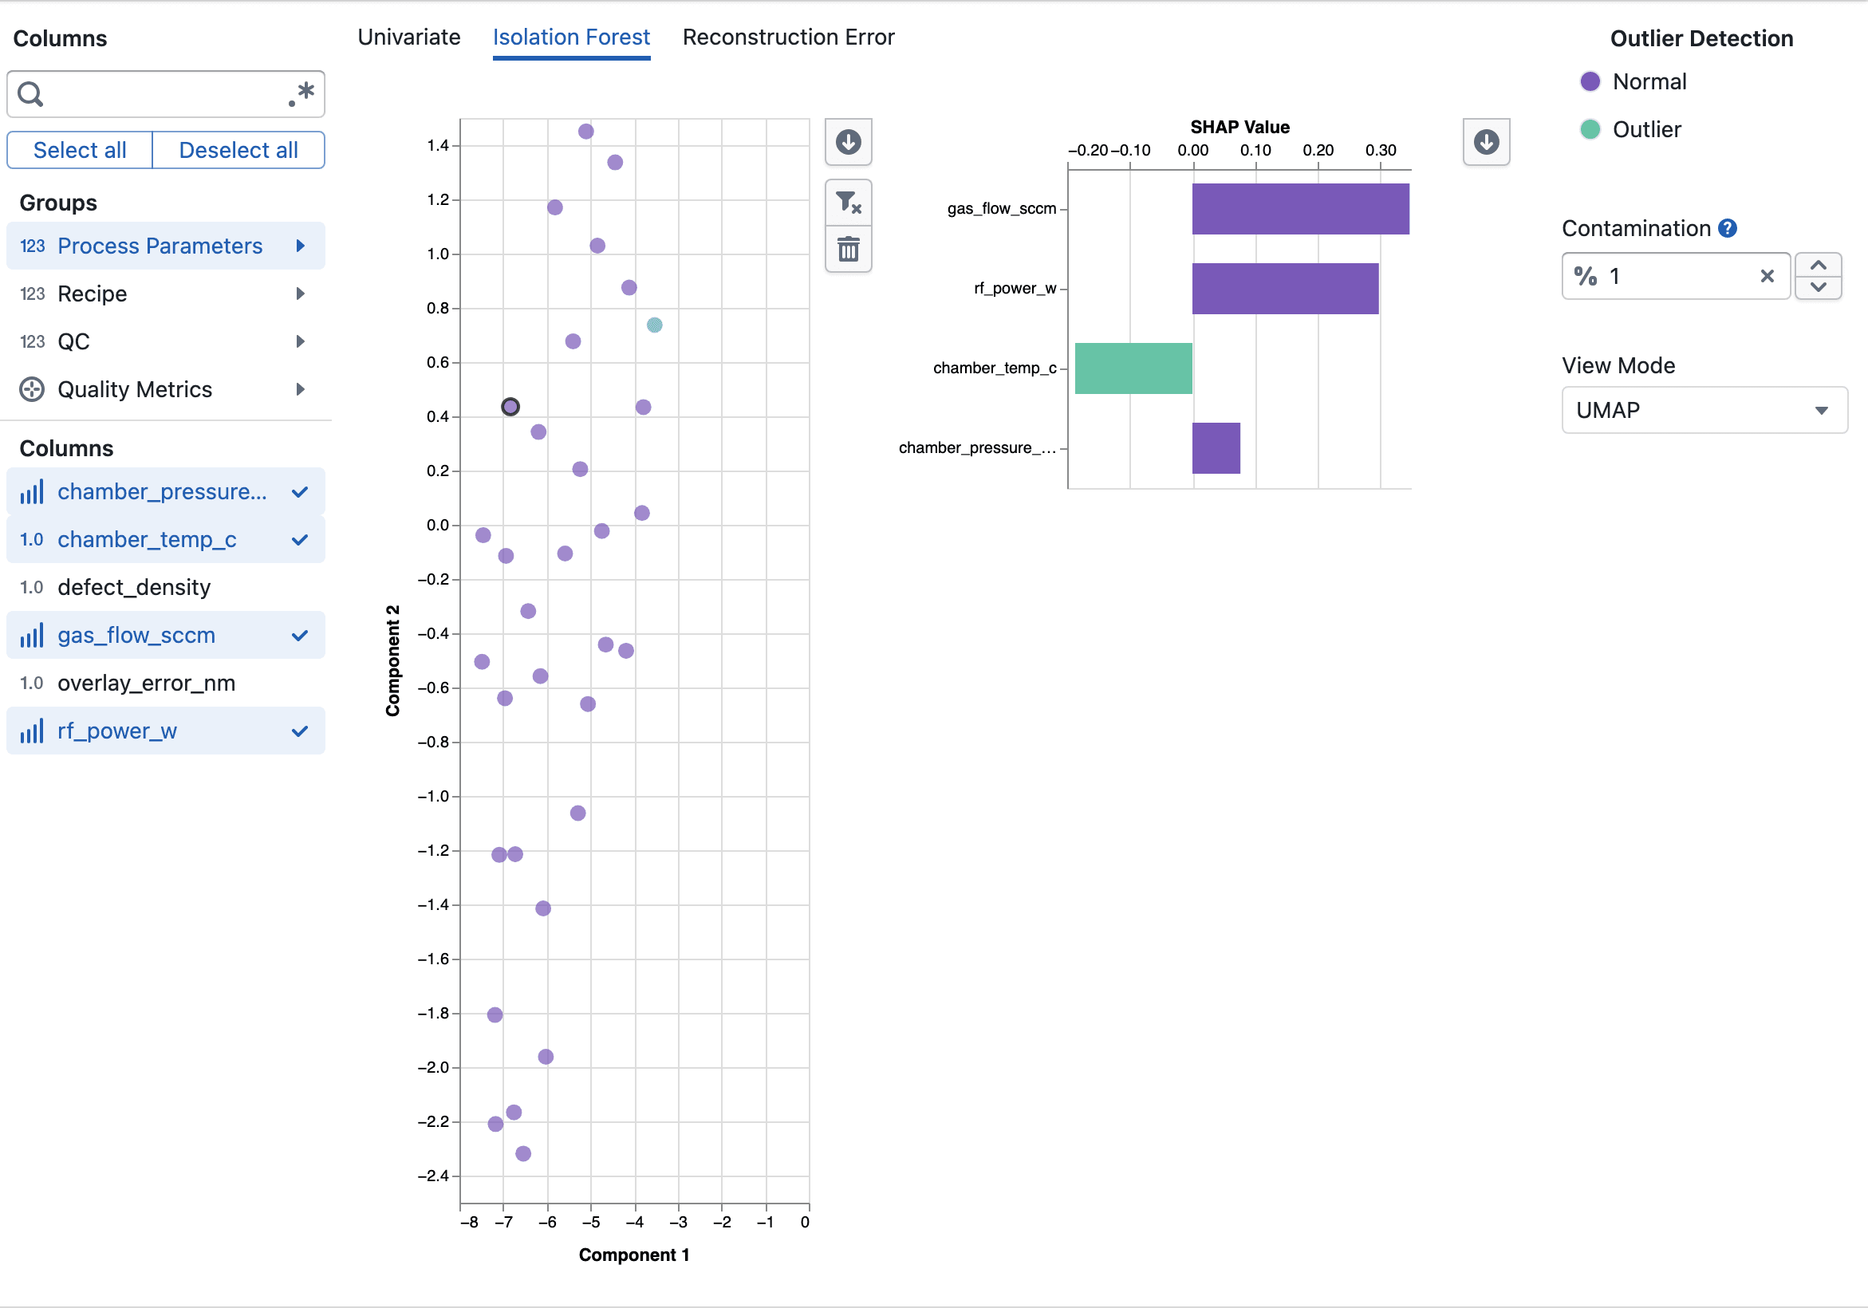The height and width of the screenshot is (1308, 1868).
Task: Click the gas_flow_sccm SHAP axis label
Action: [x=1002, y=209]
